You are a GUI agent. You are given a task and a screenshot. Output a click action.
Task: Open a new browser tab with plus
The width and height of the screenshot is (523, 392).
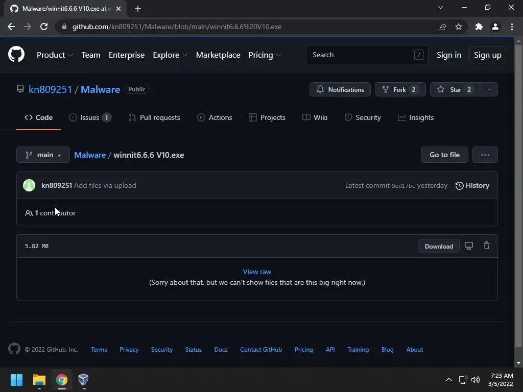point(138,9)
